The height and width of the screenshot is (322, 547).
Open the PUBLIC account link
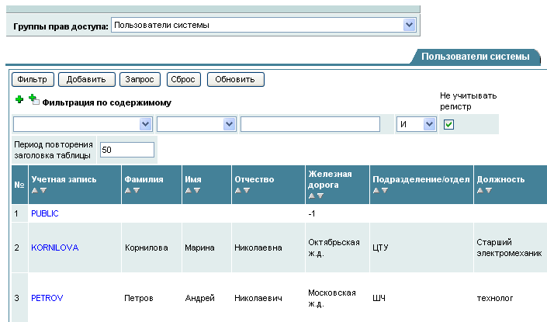45,213
